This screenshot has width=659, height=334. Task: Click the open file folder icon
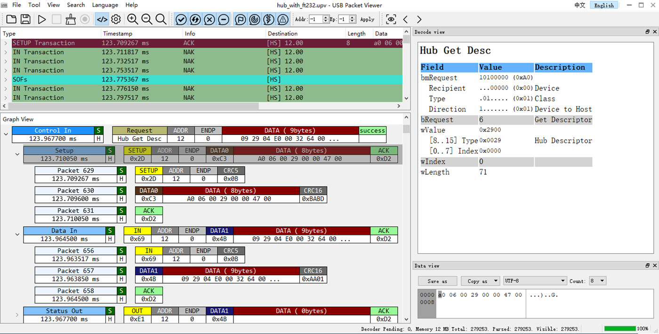pyautogui.click(x=11, y=19)
